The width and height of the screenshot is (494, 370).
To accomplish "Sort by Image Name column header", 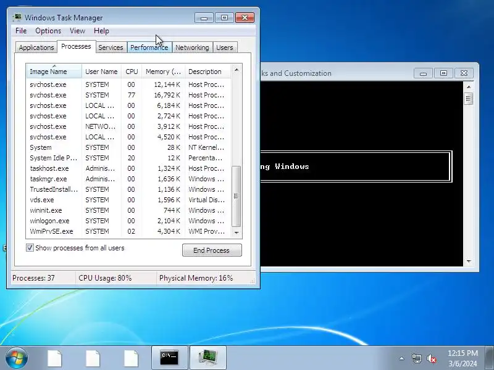I will pos(54,72).
